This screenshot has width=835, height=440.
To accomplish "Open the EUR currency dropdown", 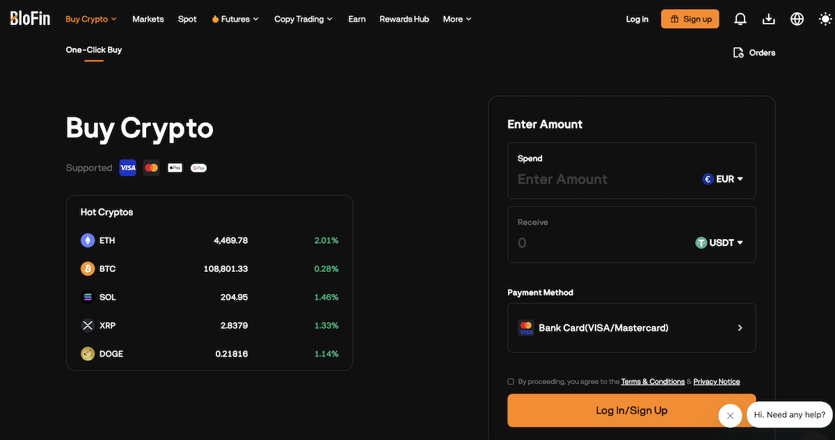I will (723, 179).
